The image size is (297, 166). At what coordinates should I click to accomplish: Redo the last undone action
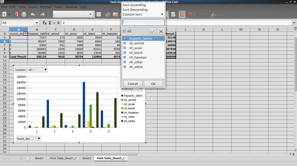point(43,14)
